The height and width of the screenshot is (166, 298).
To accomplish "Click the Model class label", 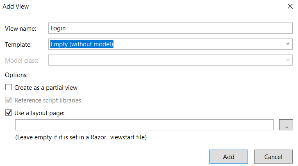I will click(x=21, y=60).
